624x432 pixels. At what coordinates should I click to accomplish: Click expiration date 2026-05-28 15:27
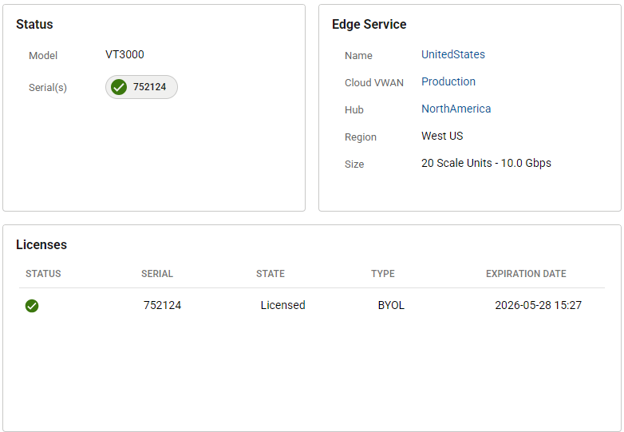[538, 305]
